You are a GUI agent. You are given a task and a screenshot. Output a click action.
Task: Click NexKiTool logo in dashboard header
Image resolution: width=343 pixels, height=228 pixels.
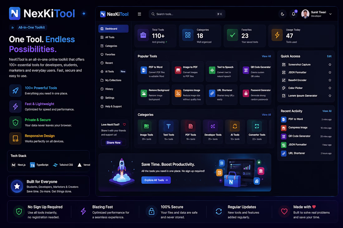coord(114,14)
